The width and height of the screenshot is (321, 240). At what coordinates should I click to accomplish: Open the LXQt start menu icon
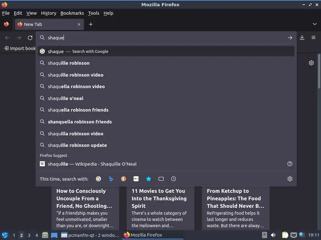[x=5, y=235]
